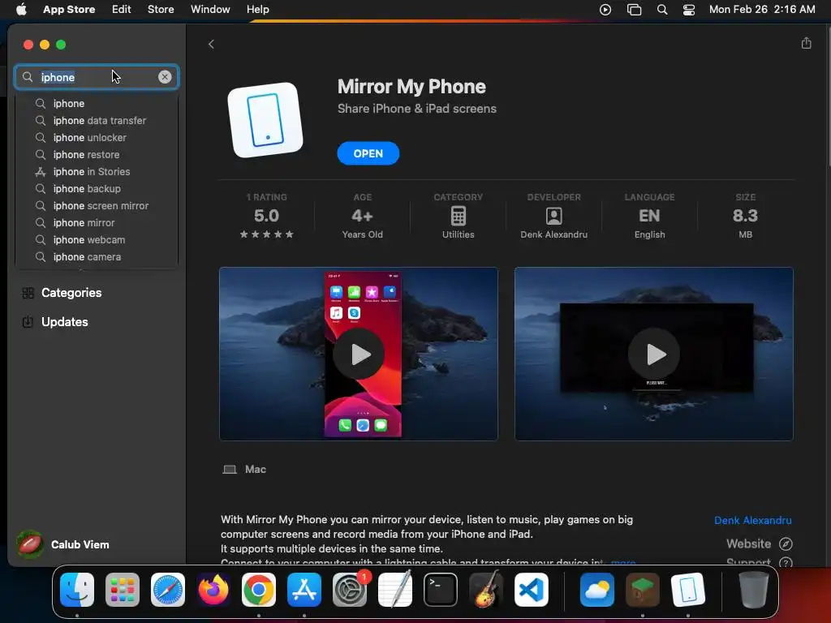Open Terminal from the Dock
This screenshot has height=623, width=831.
tap(441, 590)
